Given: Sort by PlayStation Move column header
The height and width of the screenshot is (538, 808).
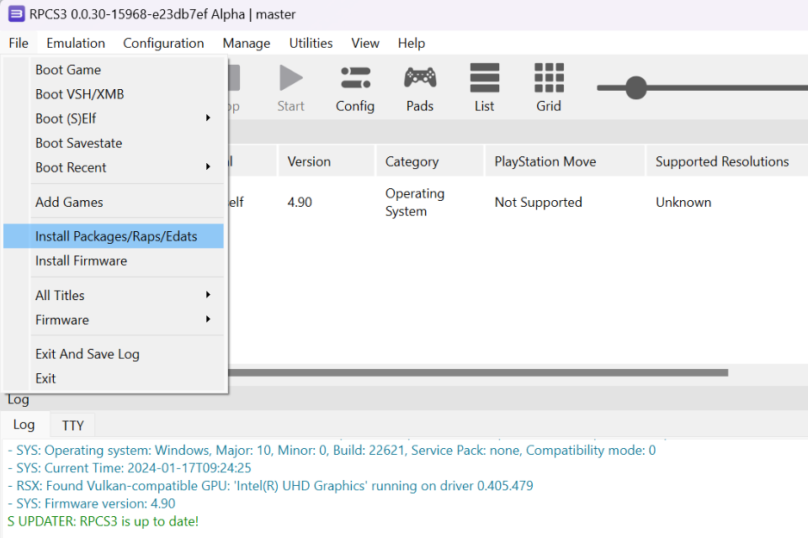Looking at the screenshot, I should click(565, 161).
